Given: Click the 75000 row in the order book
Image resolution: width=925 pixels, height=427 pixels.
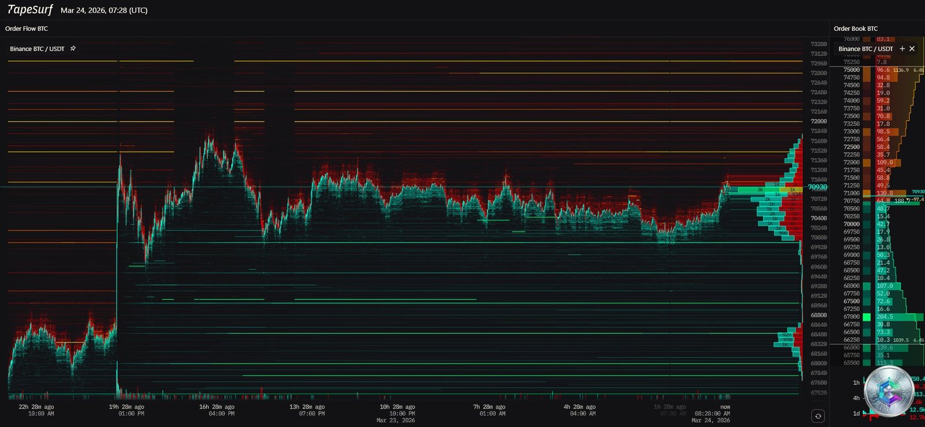Looking at the screenshot, I should 877,69.
